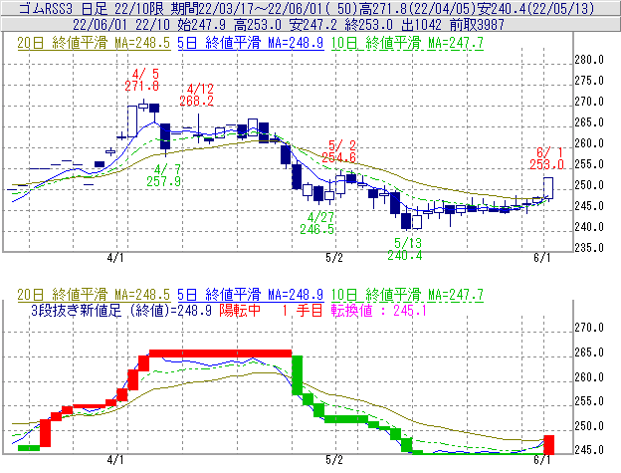
Task: Click the 出1042 volume value in header
Action: (x=421, y=25)
